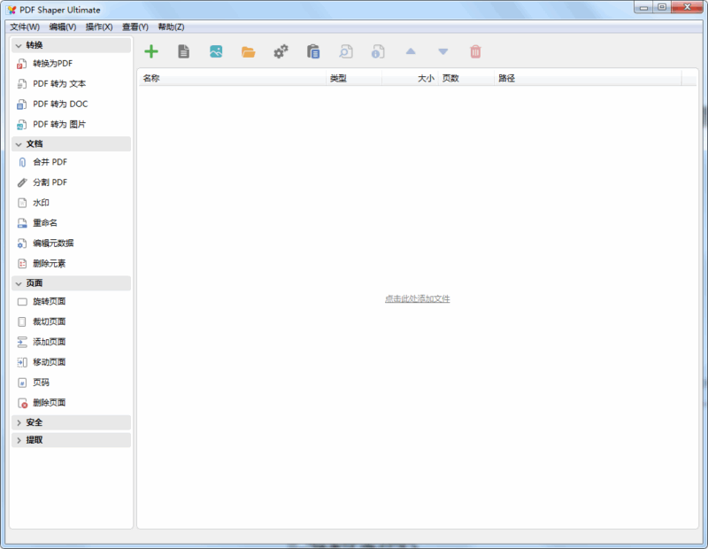
Task: Click the PDF 转为 图片 icon
Action: [x=21, y=125]
